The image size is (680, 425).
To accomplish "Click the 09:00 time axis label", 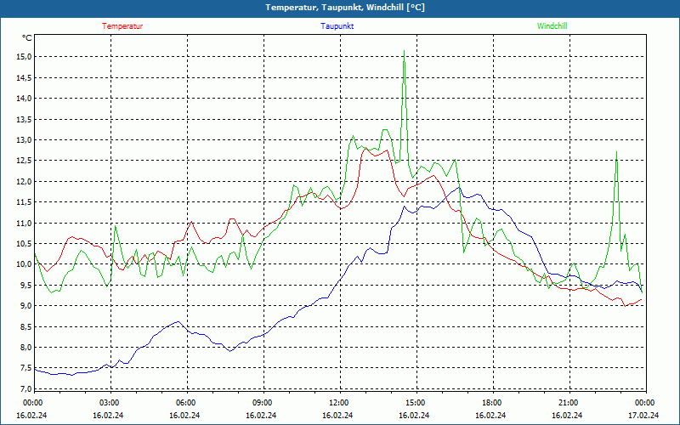I will click(x=262, y=403).
